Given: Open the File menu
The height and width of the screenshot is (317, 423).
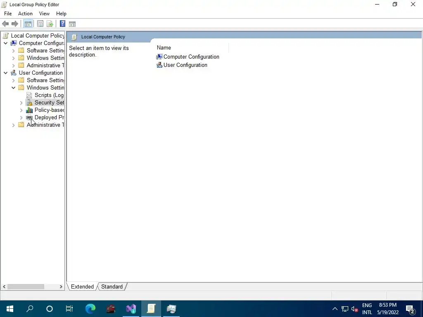Looking at the screenshot, I should (8, 14).
